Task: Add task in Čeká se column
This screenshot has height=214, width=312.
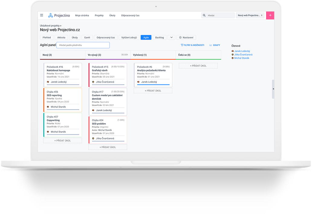Action: coord(198,66)
